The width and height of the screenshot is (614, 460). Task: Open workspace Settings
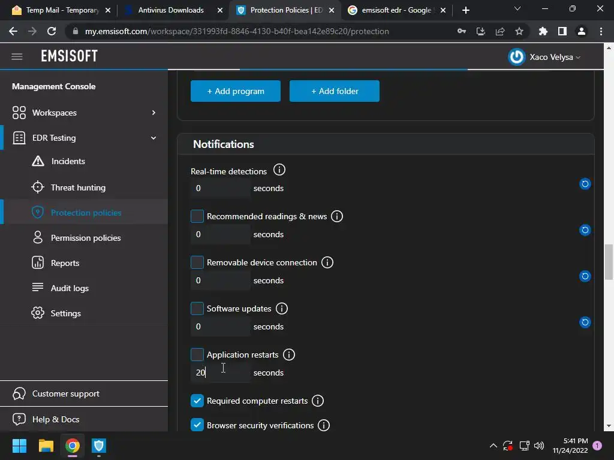65,313
